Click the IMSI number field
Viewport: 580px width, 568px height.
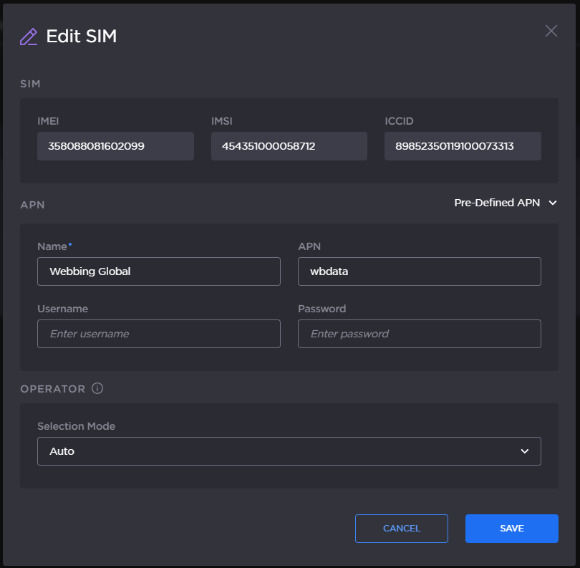pos(289,146)
